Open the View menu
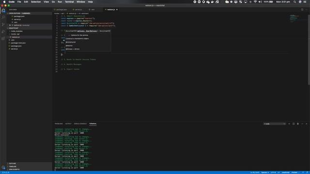This screenshot has height=174, width=310. pos(46,2)
